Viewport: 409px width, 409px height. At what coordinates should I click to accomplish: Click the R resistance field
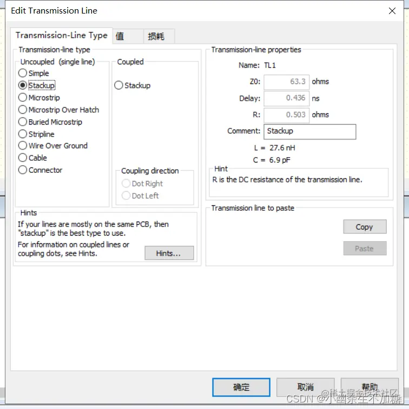click(286, 115)
